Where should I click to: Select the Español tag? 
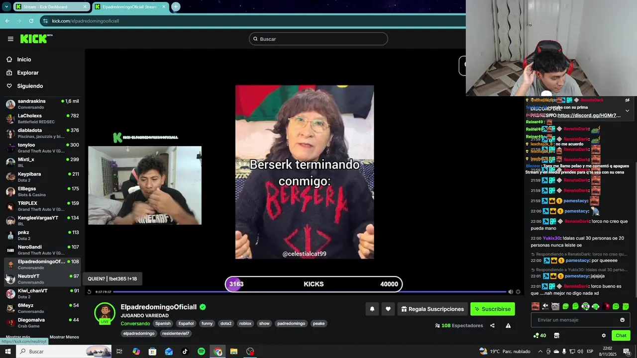pyautogui.click(x=186, y=324)
